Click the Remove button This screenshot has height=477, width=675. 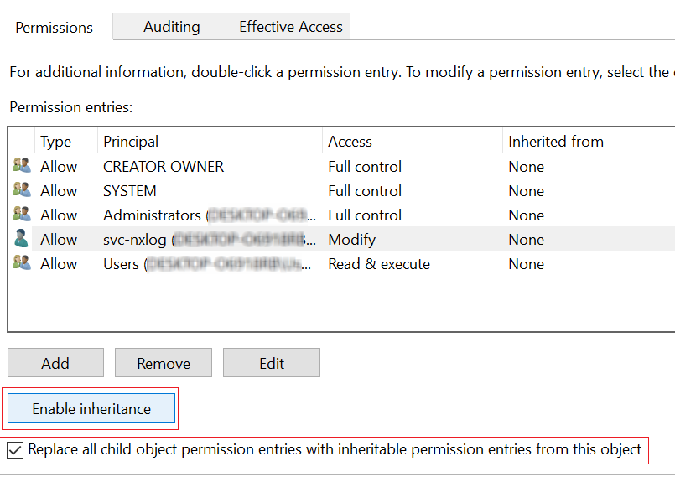(x=164, y=363)
